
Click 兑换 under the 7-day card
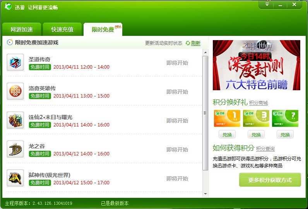pyautogui.click(x=285, y=135)
